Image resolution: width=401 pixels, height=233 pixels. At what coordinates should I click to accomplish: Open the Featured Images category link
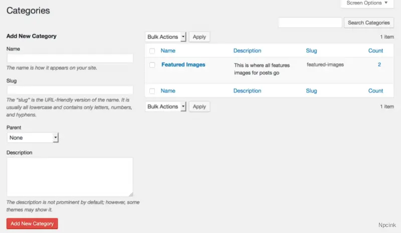pos(183,64)
